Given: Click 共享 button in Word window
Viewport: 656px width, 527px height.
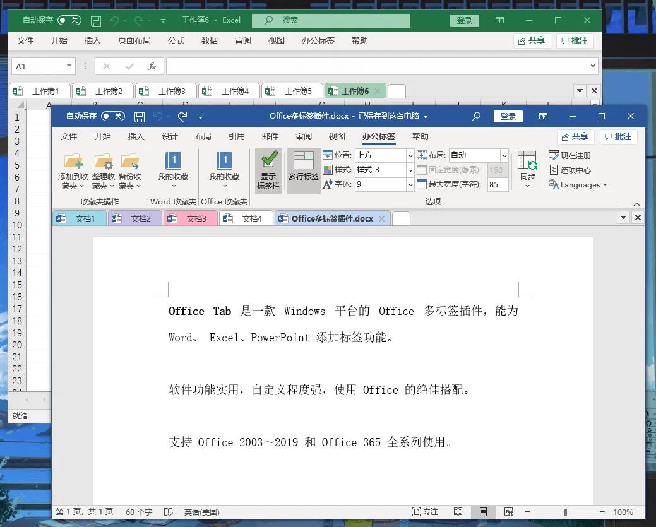Looking at the screenshot, I should (x=575, y=137).
